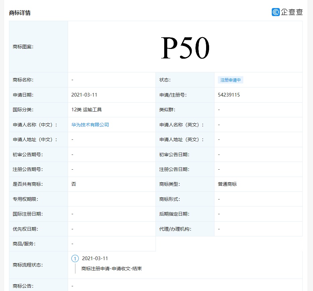
Task: Click the P50 trademark image
Action: point(185,48)
